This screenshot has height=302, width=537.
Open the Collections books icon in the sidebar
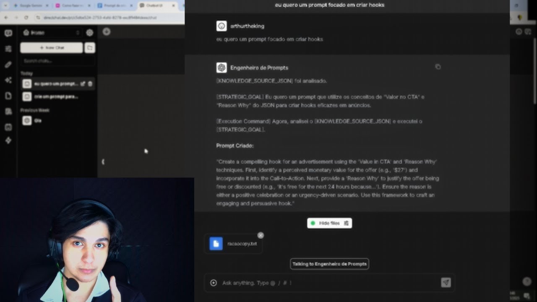click(8, 111)
